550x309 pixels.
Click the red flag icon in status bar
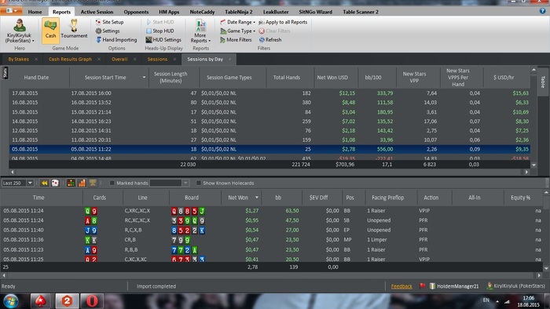(x=423, y=286)
